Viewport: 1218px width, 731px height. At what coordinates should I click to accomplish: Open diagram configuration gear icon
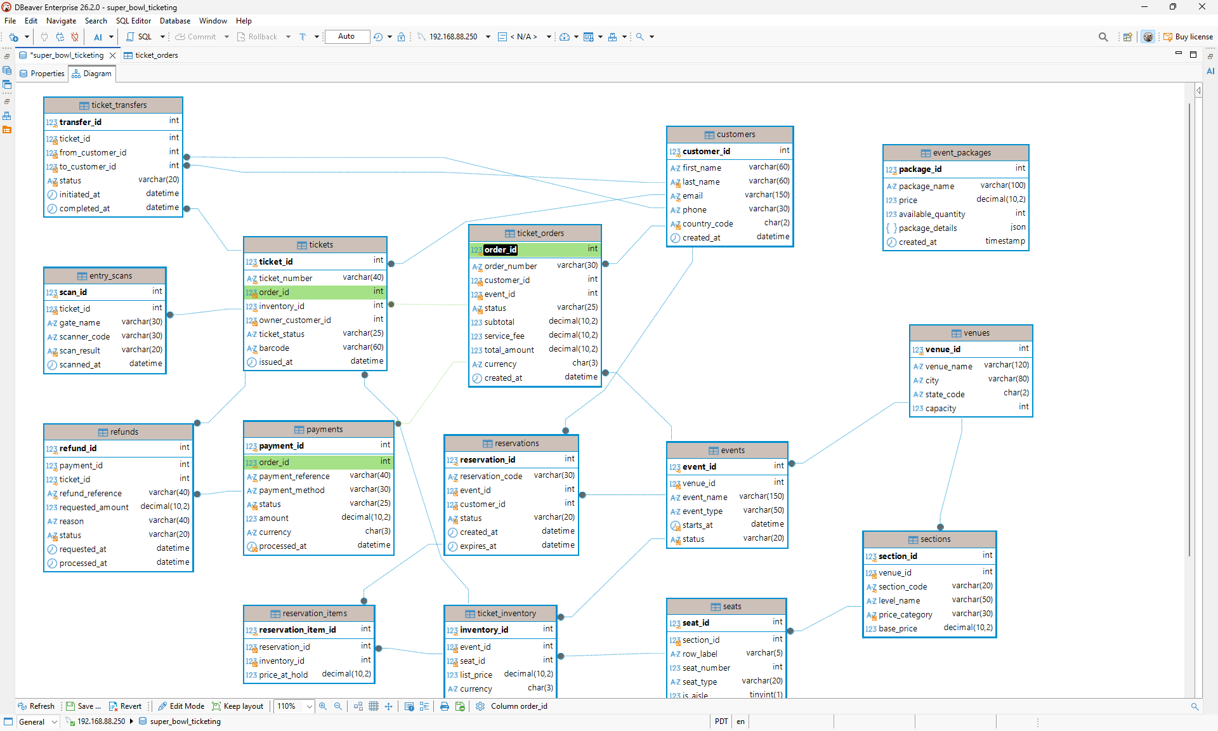tap(480, 706)
